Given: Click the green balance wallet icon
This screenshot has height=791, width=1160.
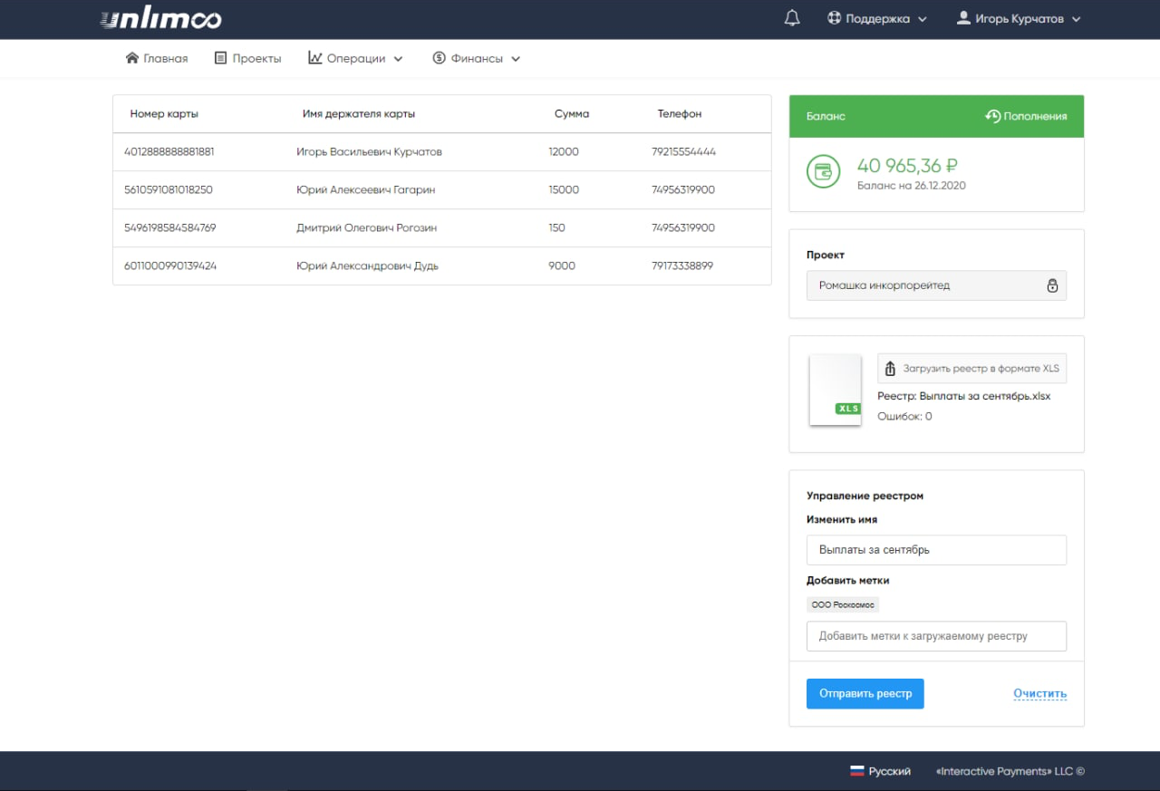Looking at the screenshot, I should pyautogui.click(x=822, y=172).
